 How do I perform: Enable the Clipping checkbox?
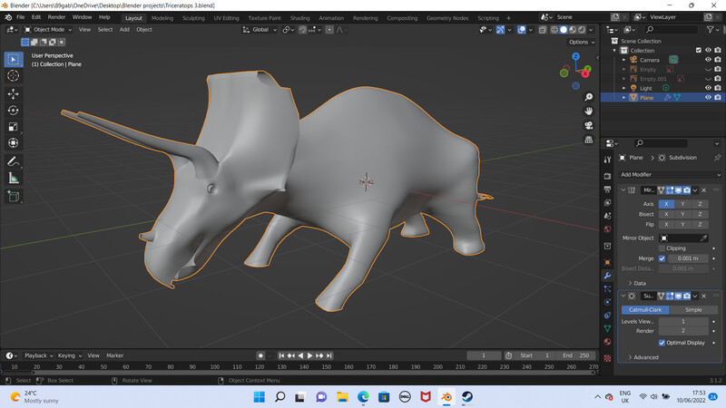[662, 248]
